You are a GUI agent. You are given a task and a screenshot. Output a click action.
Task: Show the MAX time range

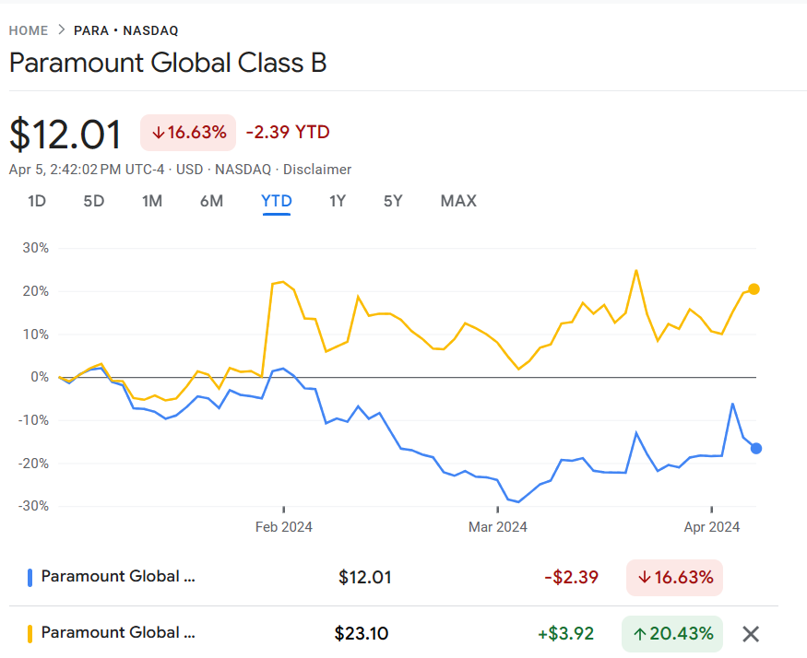tap(458, 201)
